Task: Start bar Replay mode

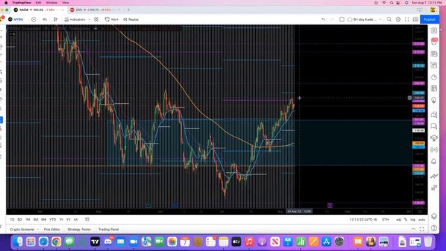Action: point(131,20)
